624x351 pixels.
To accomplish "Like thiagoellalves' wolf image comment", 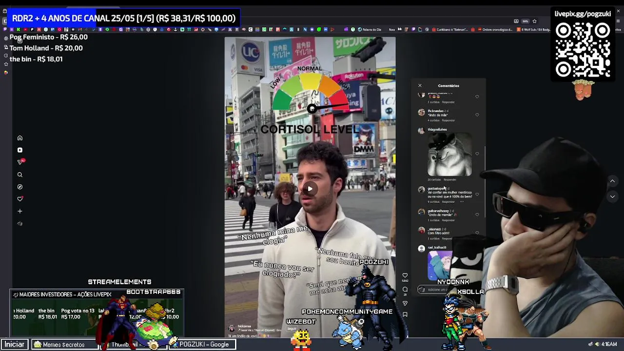I will pyautogui.click(x=477, y=154).
